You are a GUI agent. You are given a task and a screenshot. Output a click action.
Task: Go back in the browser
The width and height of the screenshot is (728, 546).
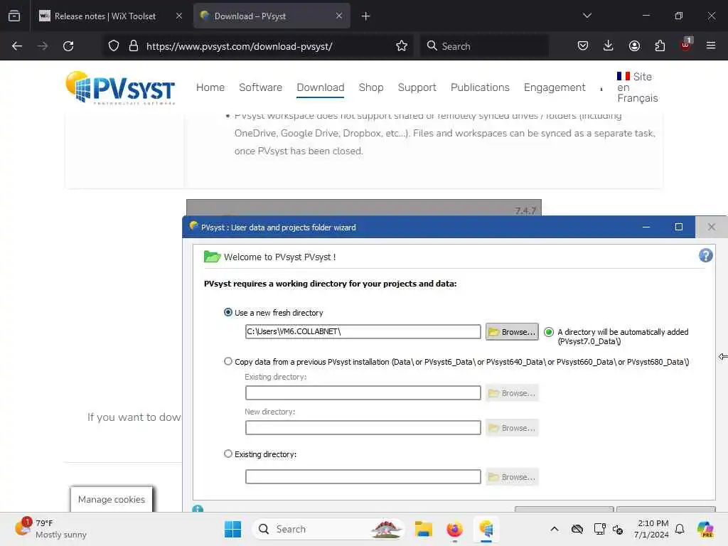(17, 46)
